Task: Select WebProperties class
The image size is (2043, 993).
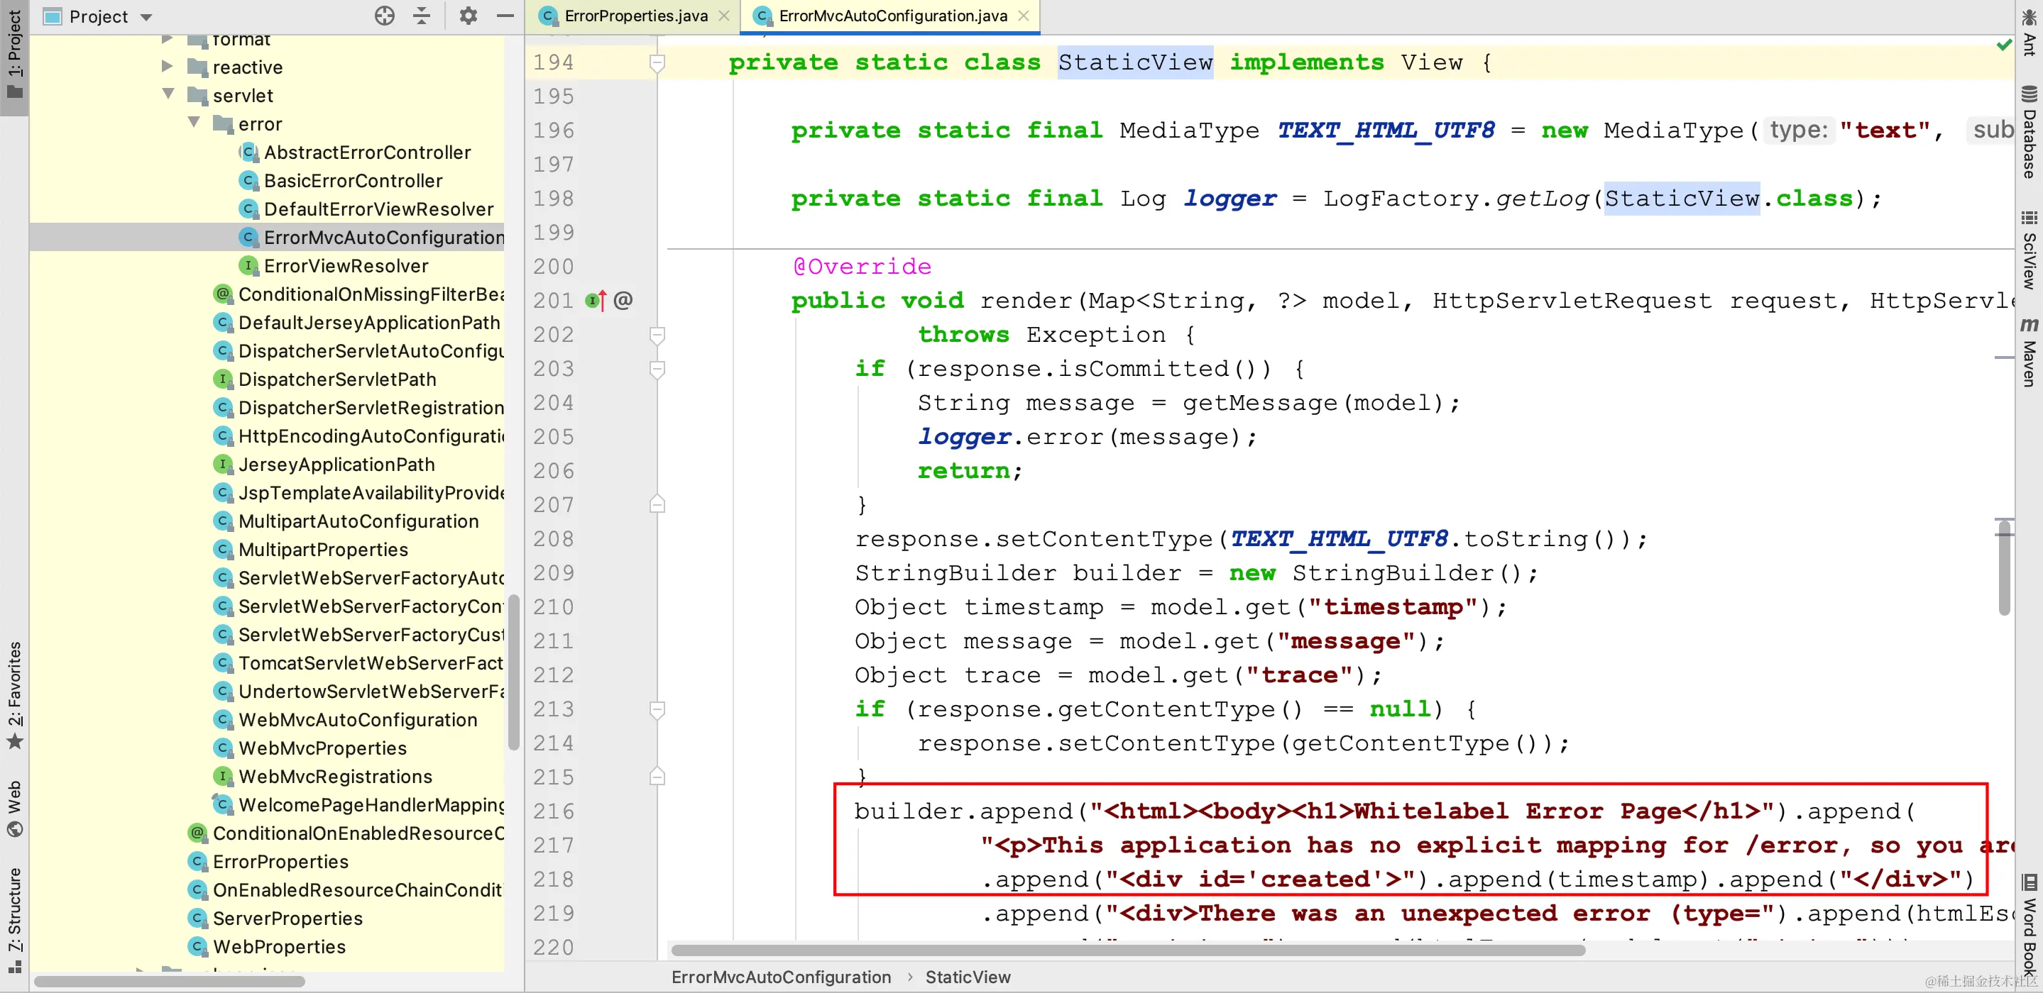Action: pos(279,947)
